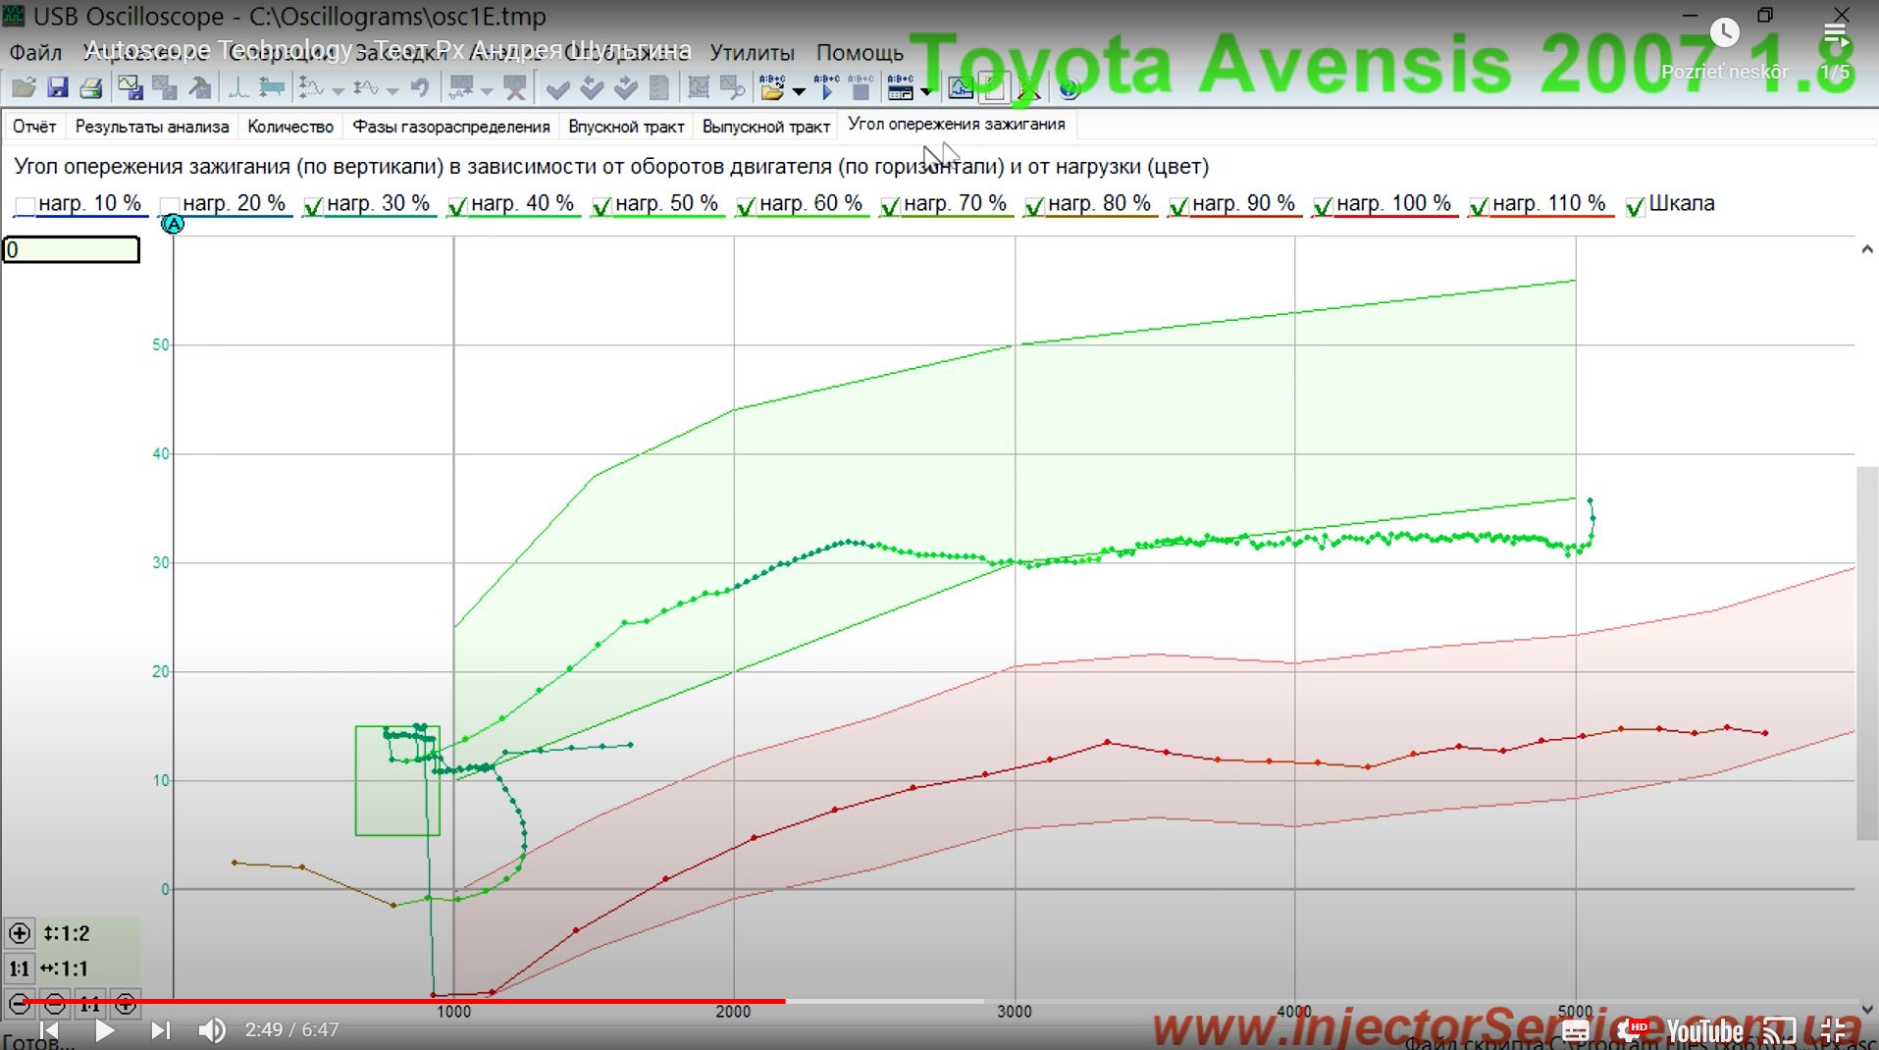
Task: Switch to the Выпускной тракт tab
Action: [x=766, y=127]
